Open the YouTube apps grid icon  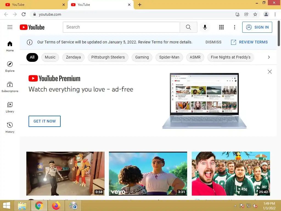coord(221,27)
